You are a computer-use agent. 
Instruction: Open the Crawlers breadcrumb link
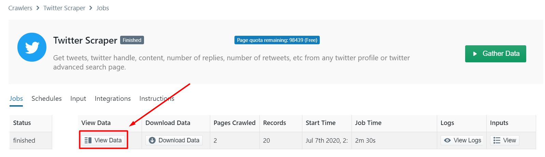point(20,8)
